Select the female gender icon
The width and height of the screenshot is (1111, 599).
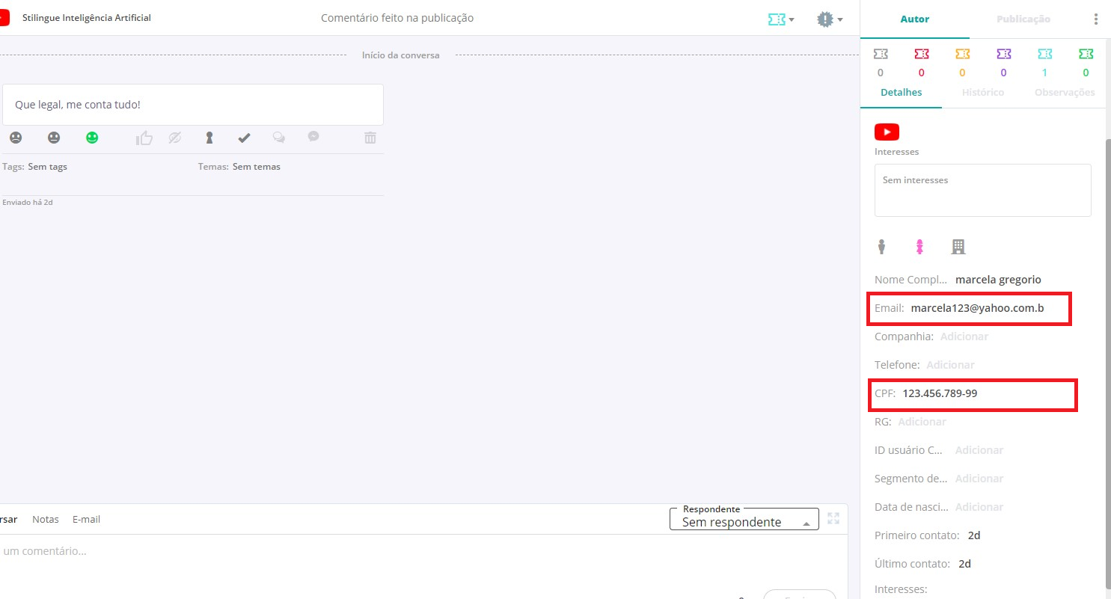[x=919, y=246]
